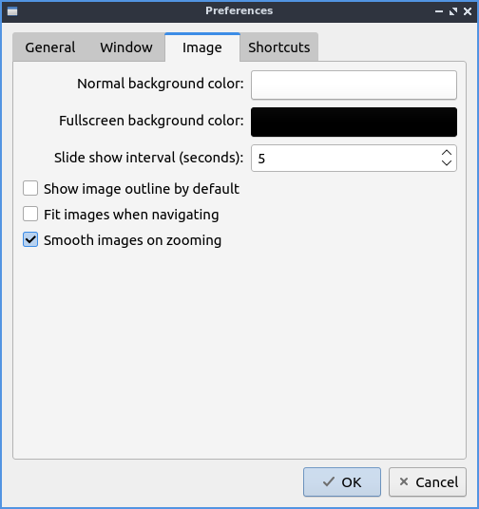Check Fit images when navigating
The width and height of the screenshot is (479, 509).
pos(30,214)
